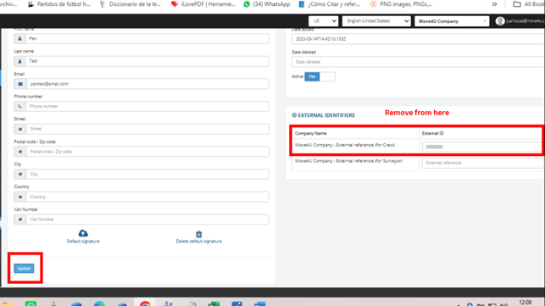Click the Chrome icon in the taskbar
The width and height of the screenshot is (545, 306).
tap(145, 303)
